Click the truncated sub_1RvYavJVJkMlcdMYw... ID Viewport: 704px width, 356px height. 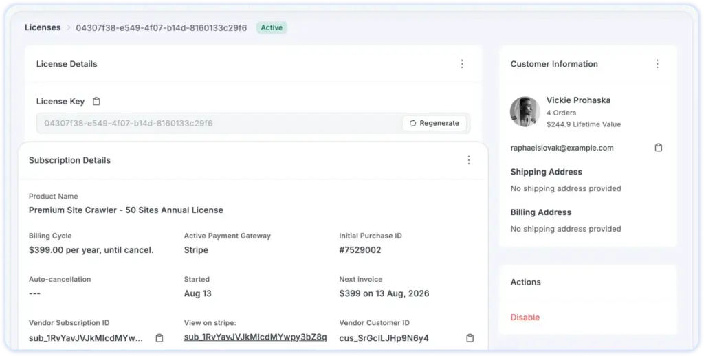(86, 338)
